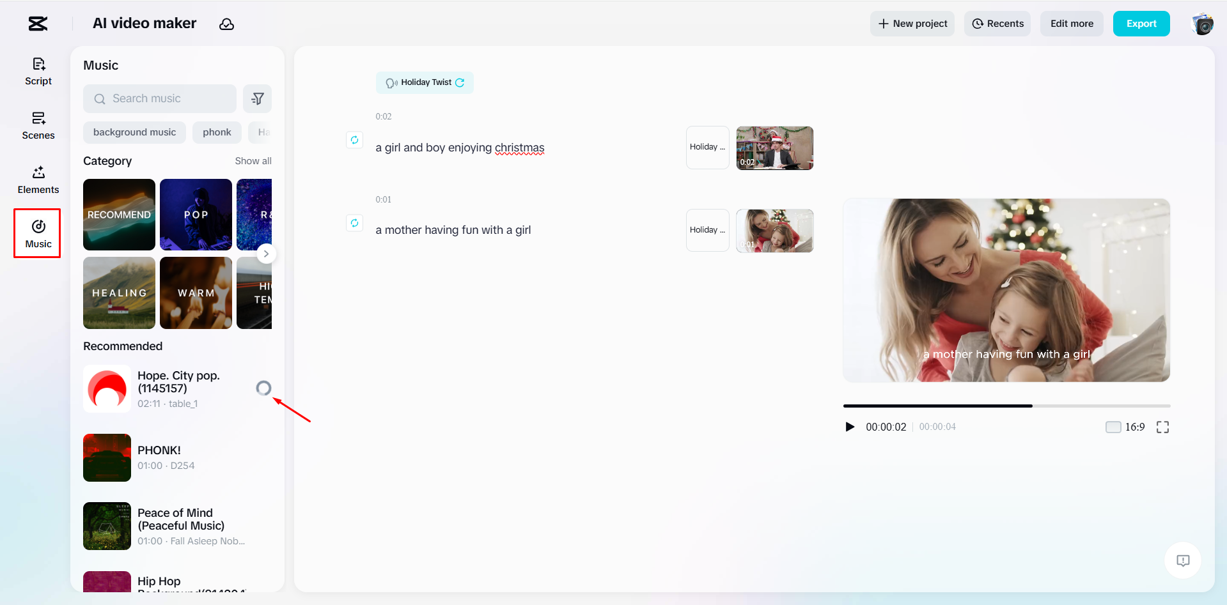This screenshot has width=1227, height=605.
Task: Refresh the Holiday Twist voice
Action: [460, 82]
